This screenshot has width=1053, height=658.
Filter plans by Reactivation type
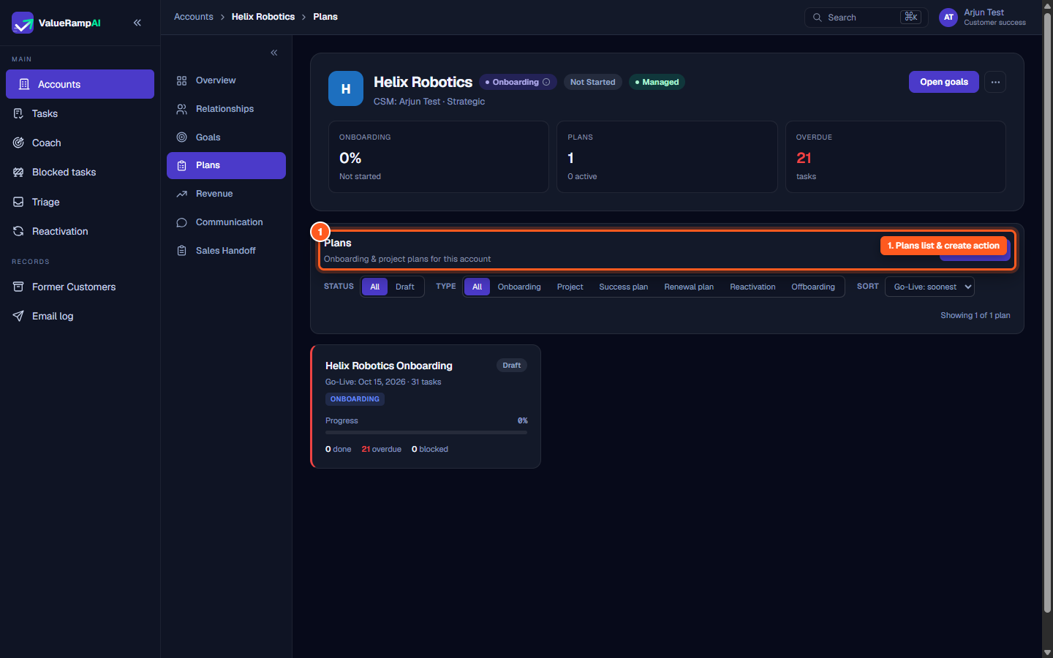coord(752,287)
